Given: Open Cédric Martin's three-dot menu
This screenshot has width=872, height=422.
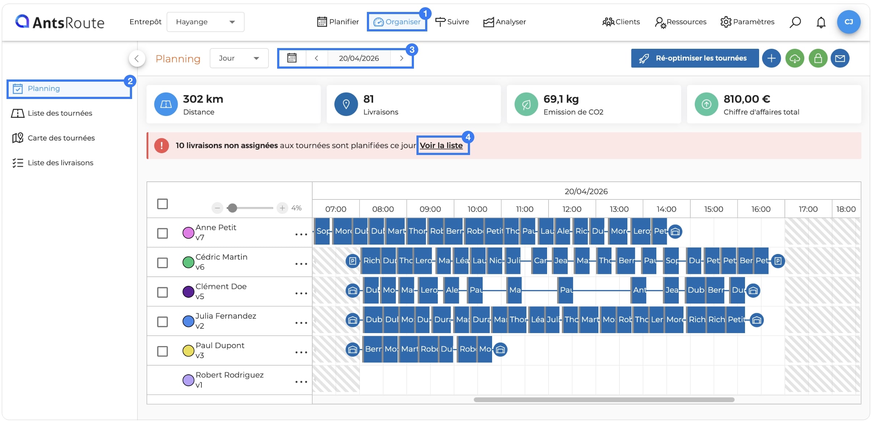Looking at the screenshot, I should point(301,264).
